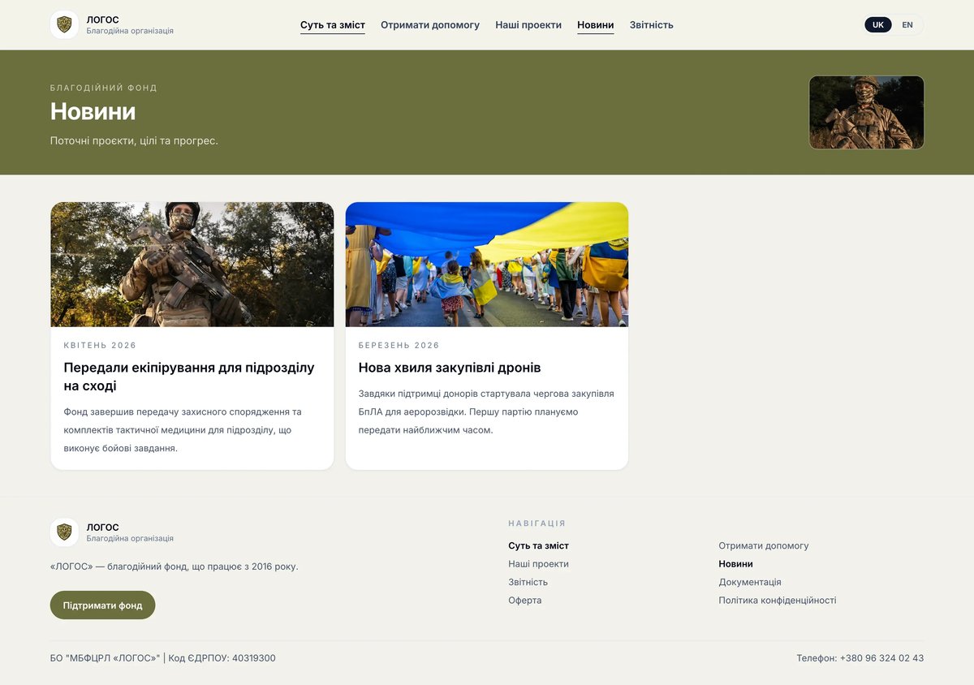Go to 'Отримати допомогу' in the top menu
Screen dimensions: 974x685
click(x=430, y=25)
